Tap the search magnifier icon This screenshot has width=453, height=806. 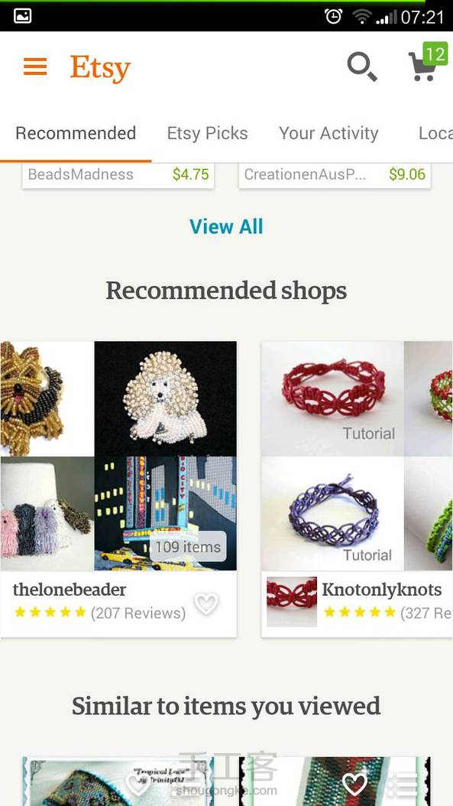coord(362,67)
